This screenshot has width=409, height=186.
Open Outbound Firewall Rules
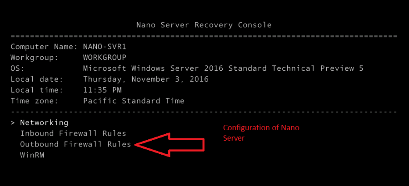click(75, 144)
